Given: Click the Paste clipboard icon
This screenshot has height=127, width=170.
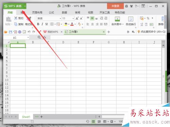Looking at the screenshot, I should tap(8, 19).
